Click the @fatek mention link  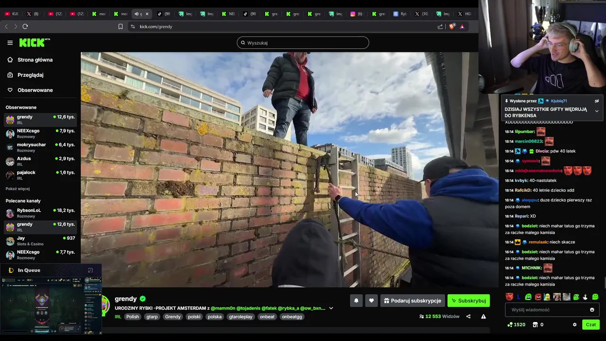[269, 308]
